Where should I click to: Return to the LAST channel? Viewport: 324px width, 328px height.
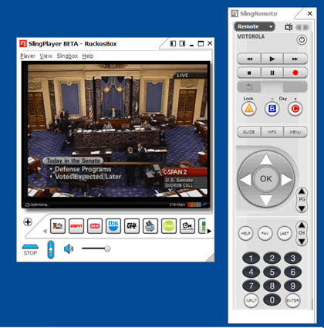(284, 233)
